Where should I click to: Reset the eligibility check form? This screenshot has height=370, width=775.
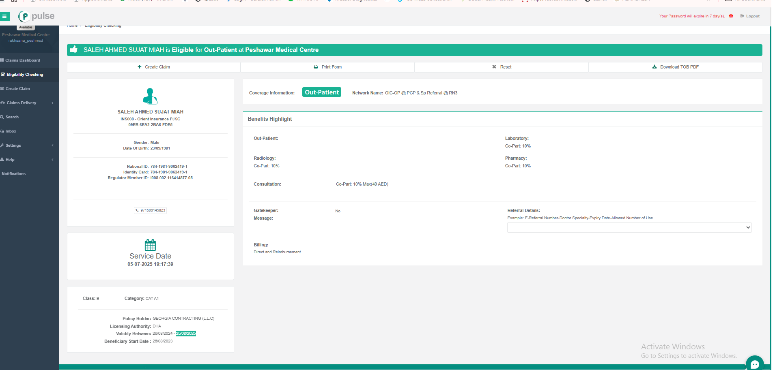tap(502, 67)
